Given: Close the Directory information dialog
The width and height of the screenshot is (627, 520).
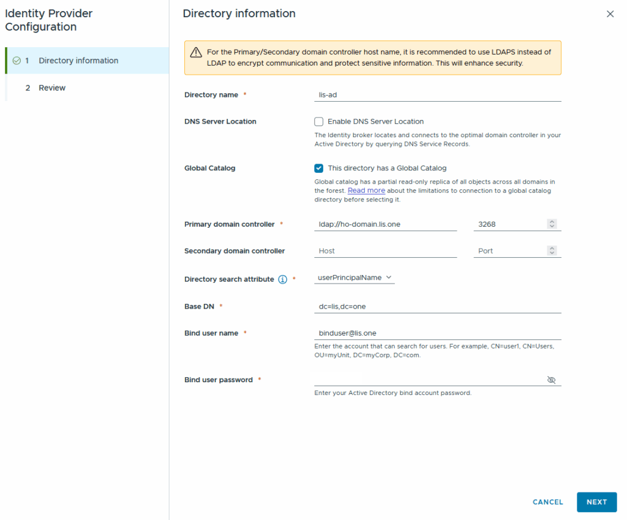Looking at the screenshot, I should 610,14.
